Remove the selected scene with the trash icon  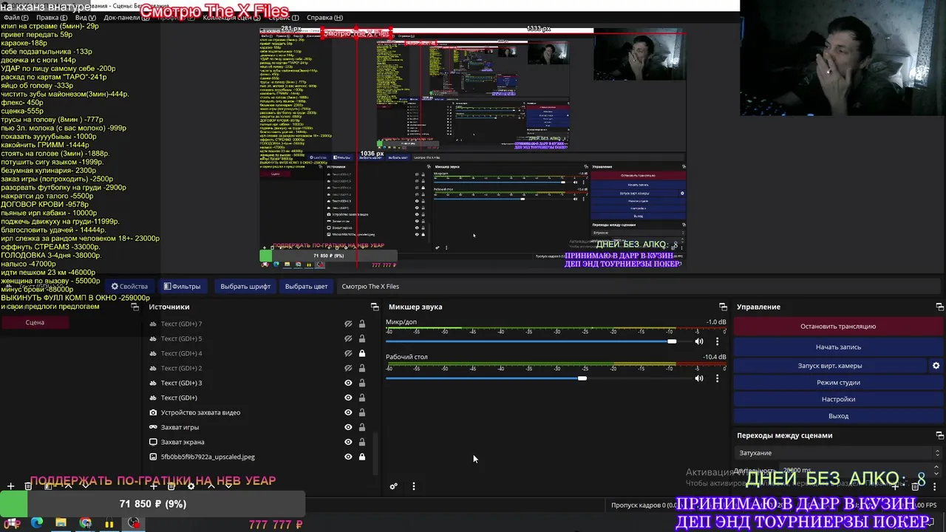pos(28,486)
